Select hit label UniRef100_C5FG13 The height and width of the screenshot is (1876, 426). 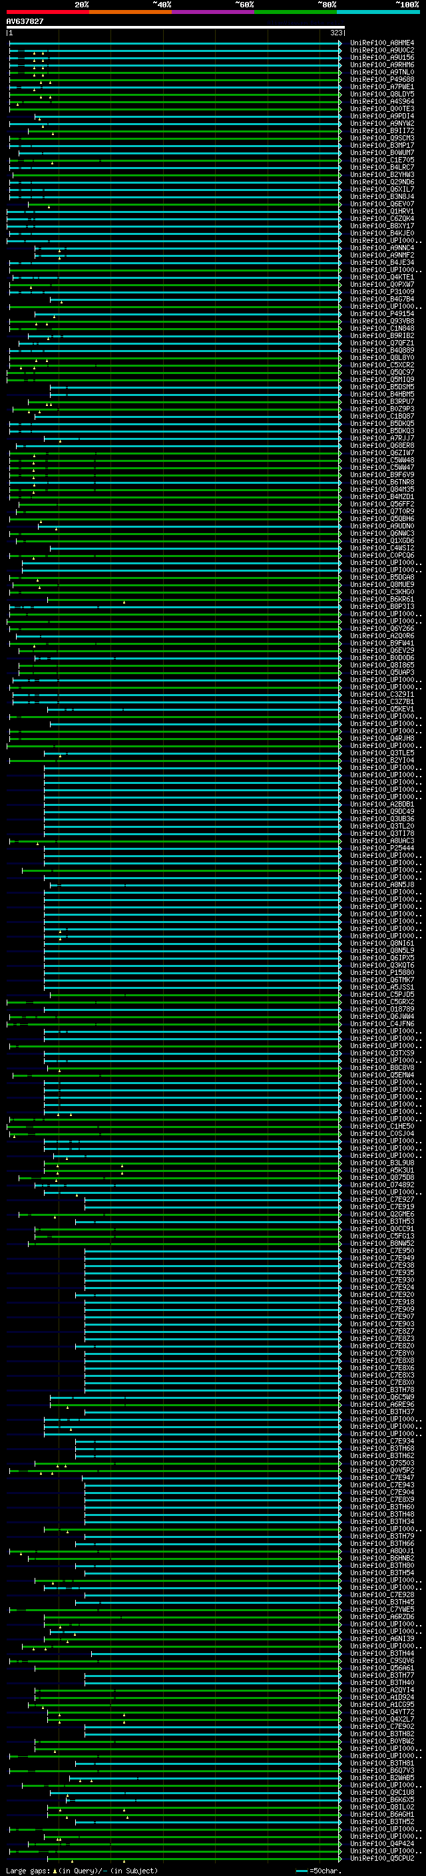(x=382, y=1236)
